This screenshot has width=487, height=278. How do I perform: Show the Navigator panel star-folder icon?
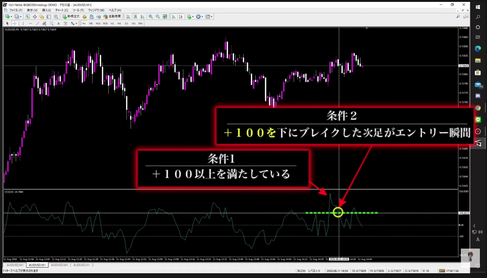pyautogui.click(x=42, y=17)
